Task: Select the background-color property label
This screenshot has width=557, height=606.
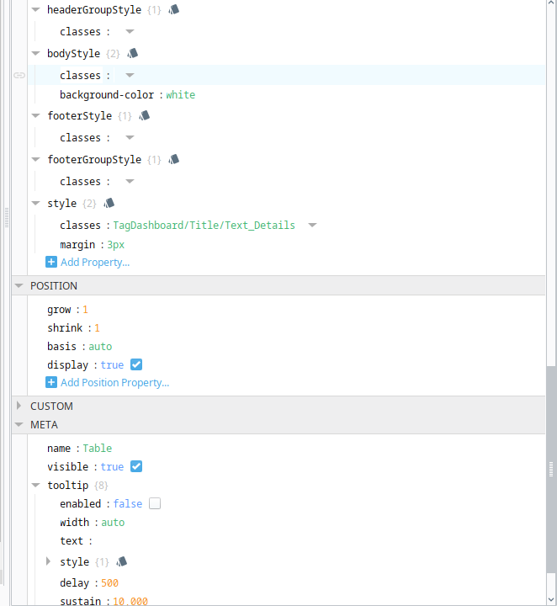Action: [x=107, y=94]
